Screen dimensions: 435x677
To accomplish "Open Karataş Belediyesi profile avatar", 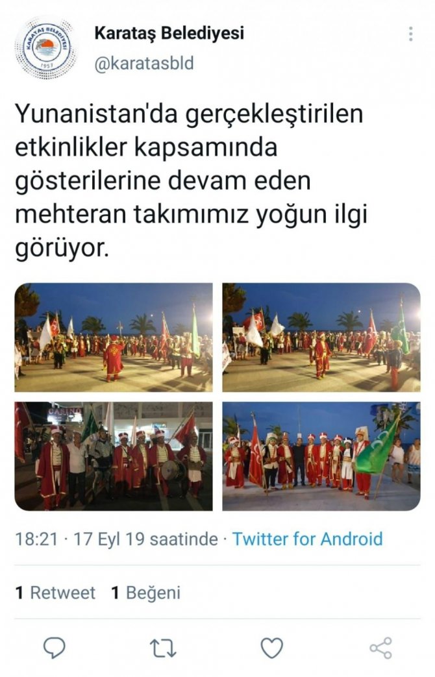I will (44, 47).
